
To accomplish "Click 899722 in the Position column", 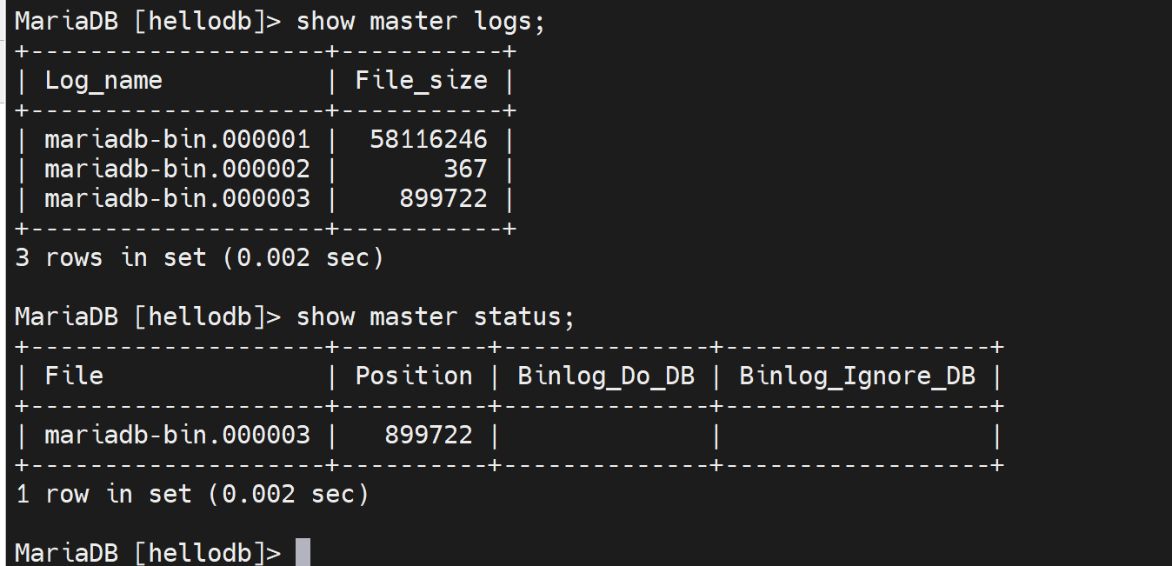I will coord(428,435).
